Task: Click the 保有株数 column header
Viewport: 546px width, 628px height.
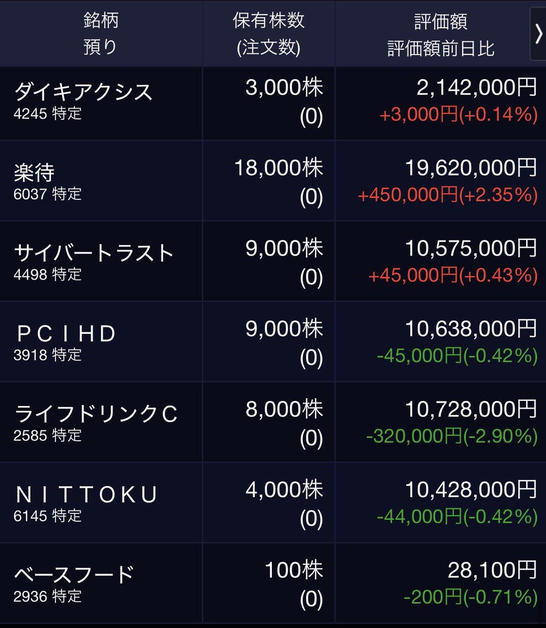Action: 268,20
